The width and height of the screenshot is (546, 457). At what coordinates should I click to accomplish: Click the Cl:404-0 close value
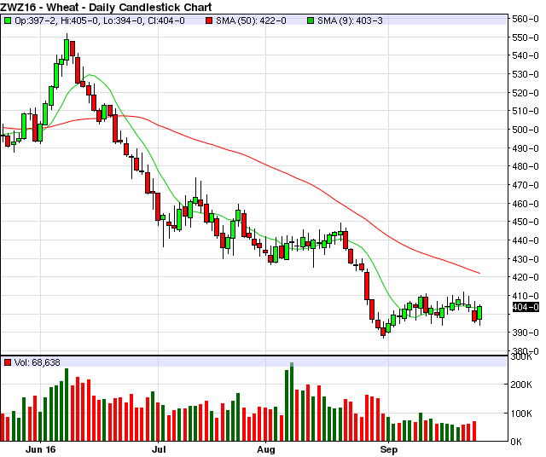[166, 20]
